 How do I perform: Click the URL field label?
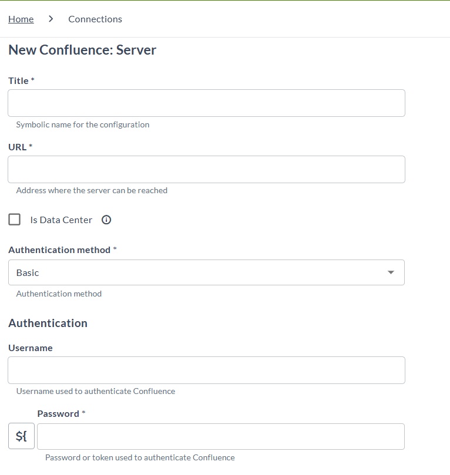click(18, 147)
